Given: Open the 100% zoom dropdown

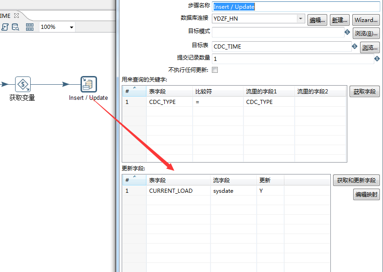Looking at the screenshot, I should tap(71, 27).
